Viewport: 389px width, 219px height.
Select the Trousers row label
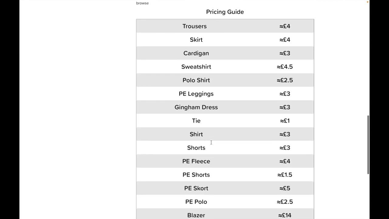pos(194,26)
